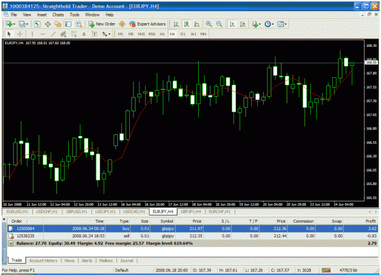Open the View menu
The width and height of the screenshot is (381, 275).
pos(27,15)
